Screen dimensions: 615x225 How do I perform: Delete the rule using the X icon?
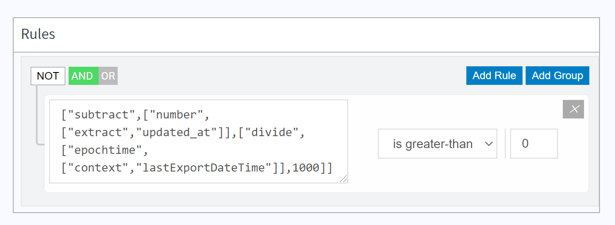(x=573, y=109)
